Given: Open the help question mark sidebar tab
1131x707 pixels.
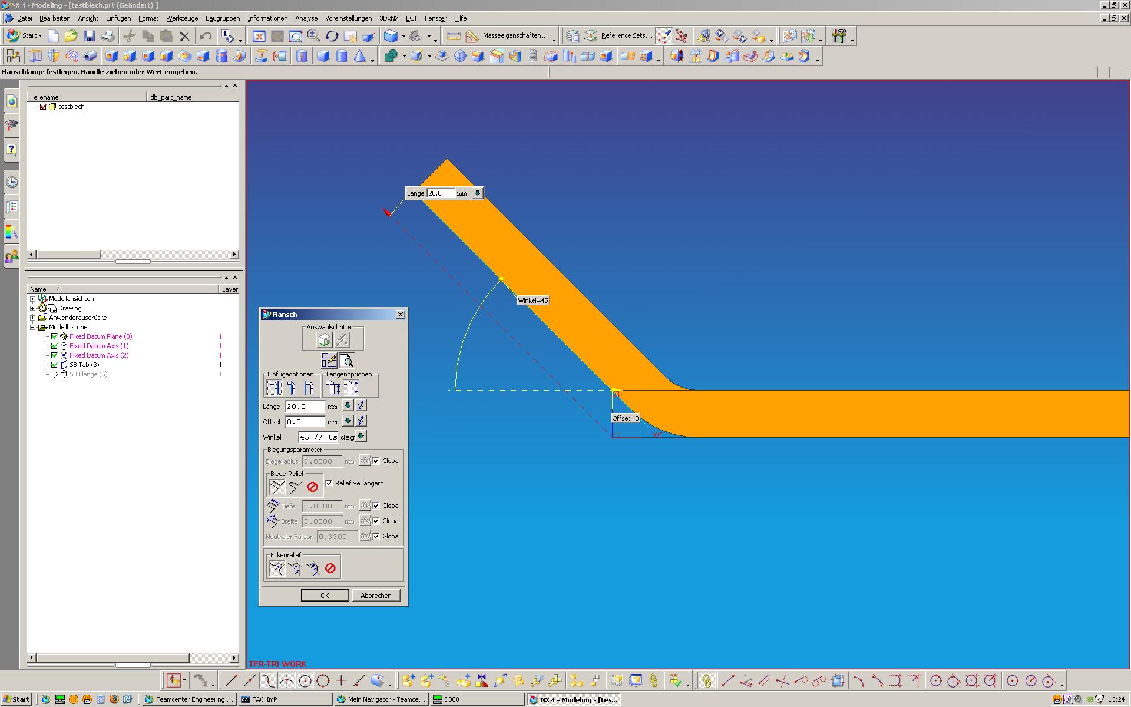Looking at the screenshot, I should (12, 150).
